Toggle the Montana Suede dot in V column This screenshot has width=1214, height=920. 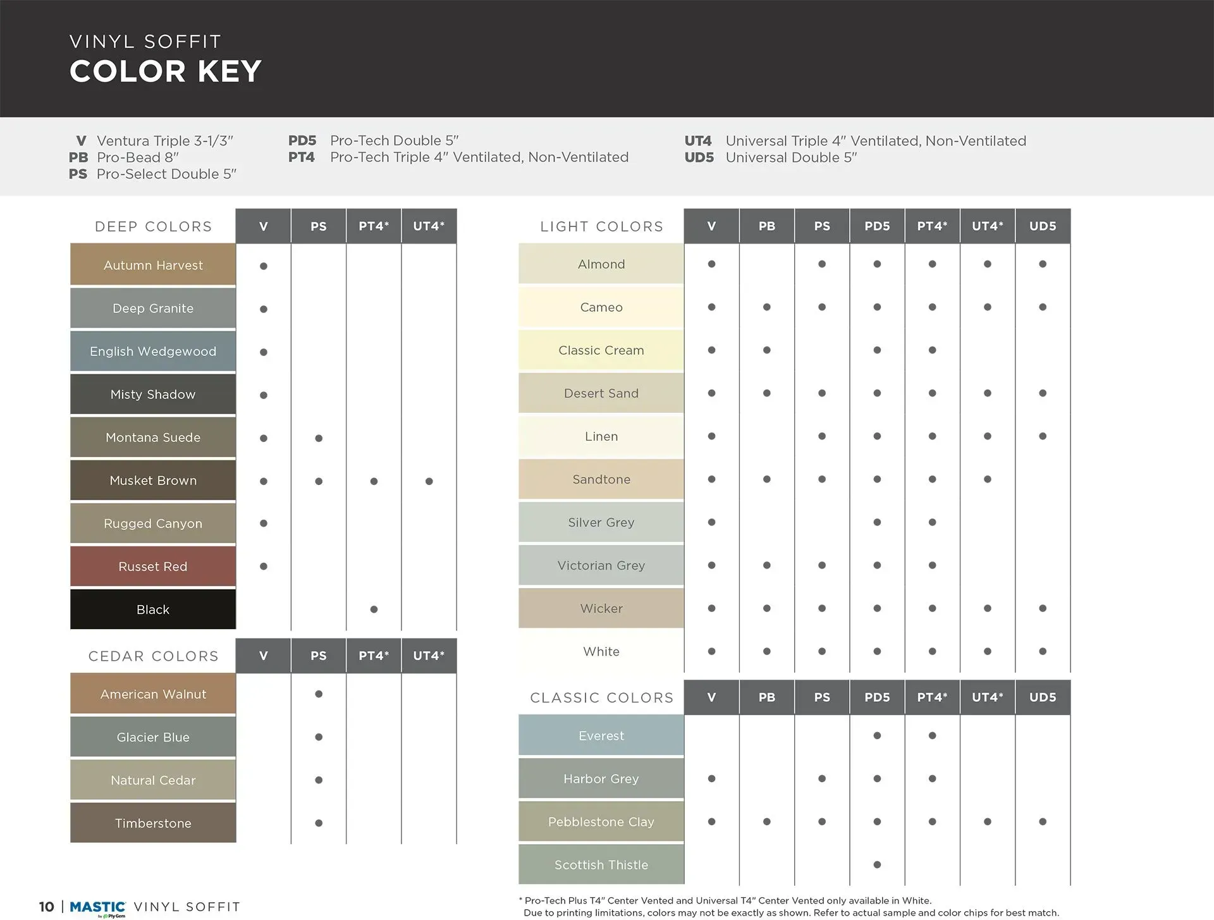tap(263, 438)
